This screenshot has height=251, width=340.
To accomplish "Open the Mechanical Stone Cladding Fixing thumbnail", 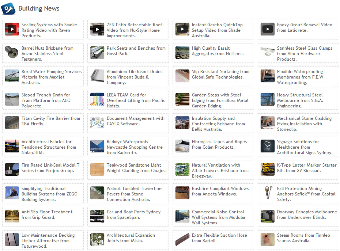I will click(x=268, y=123).
